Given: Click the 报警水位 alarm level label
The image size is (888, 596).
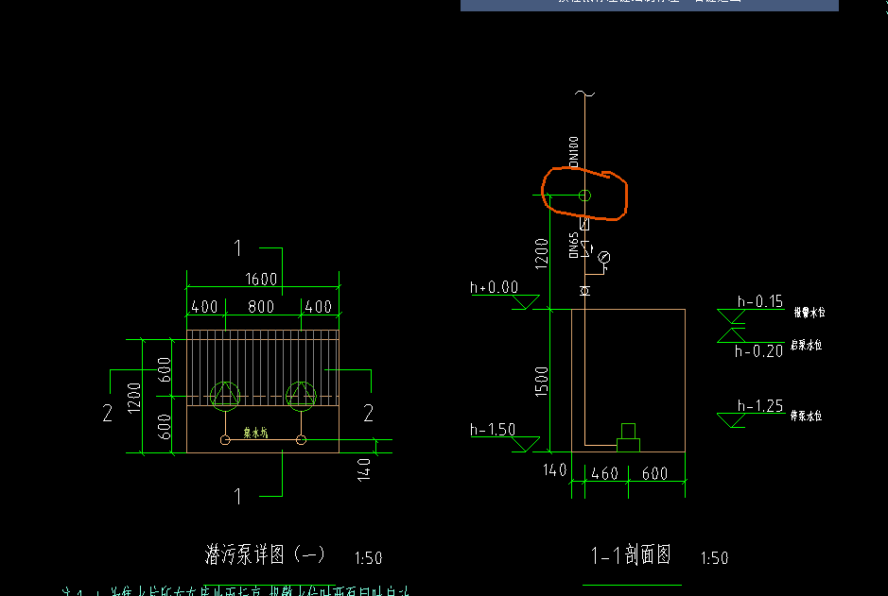Looking at the screenshot, I should tap(810, 312).
